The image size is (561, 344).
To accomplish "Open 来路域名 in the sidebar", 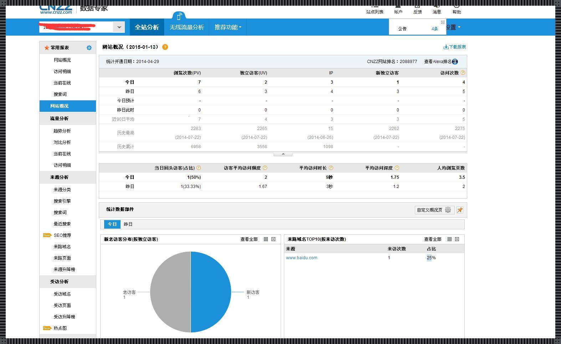I will coord(62,247).
